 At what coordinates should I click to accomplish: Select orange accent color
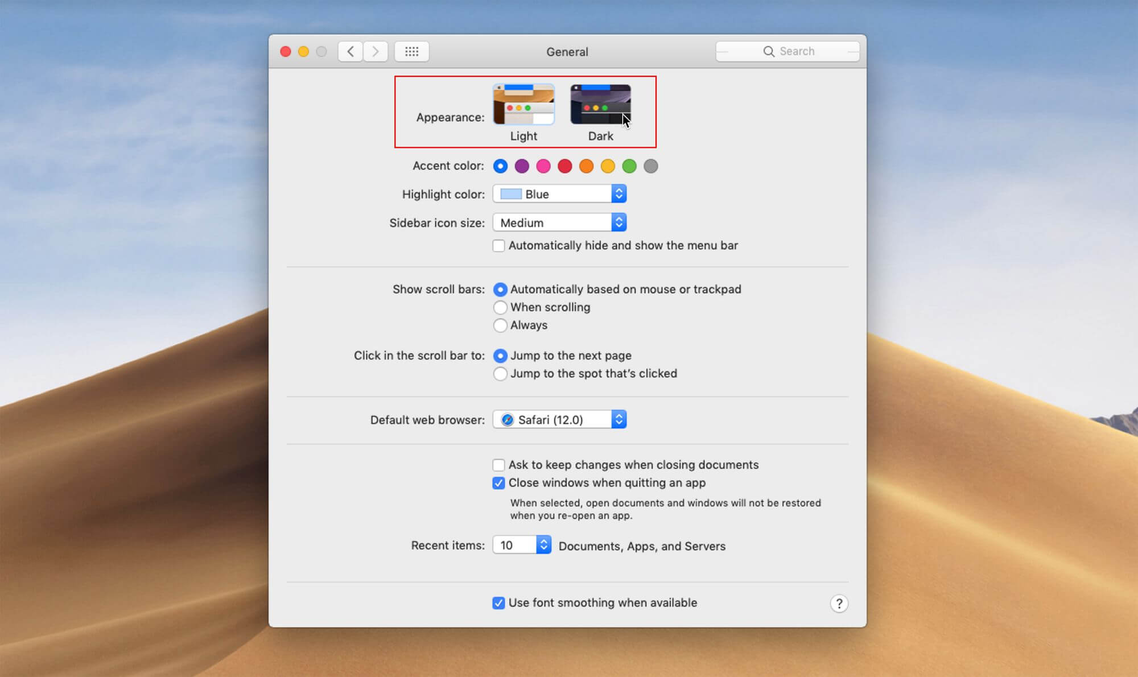pos(585,165)
